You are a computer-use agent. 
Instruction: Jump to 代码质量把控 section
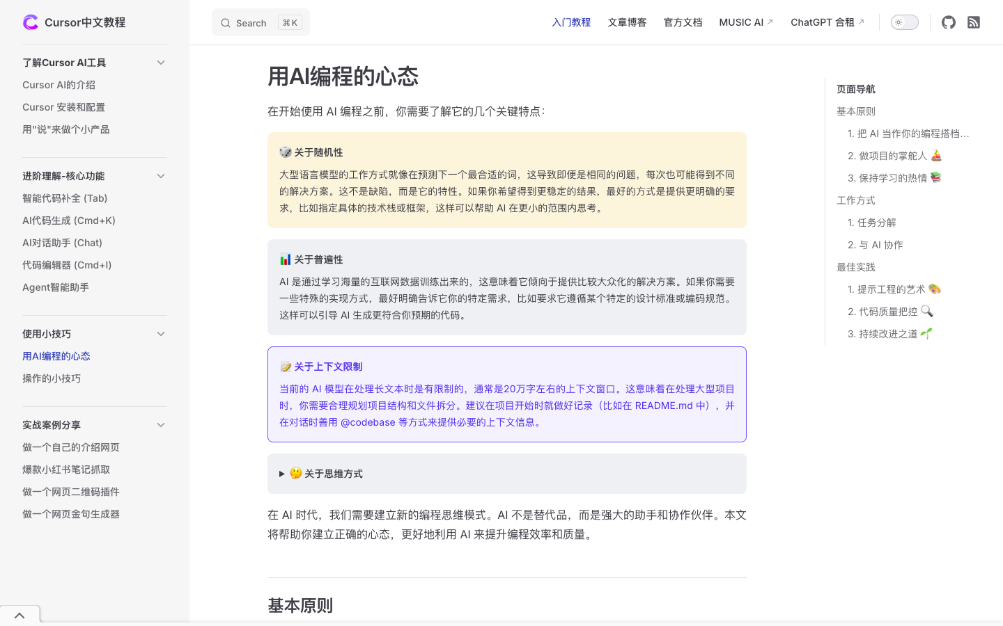point(890,312)
